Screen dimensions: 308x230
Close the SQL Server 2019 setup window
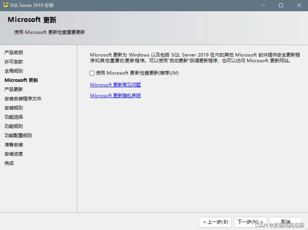click(x=299, y=5)
